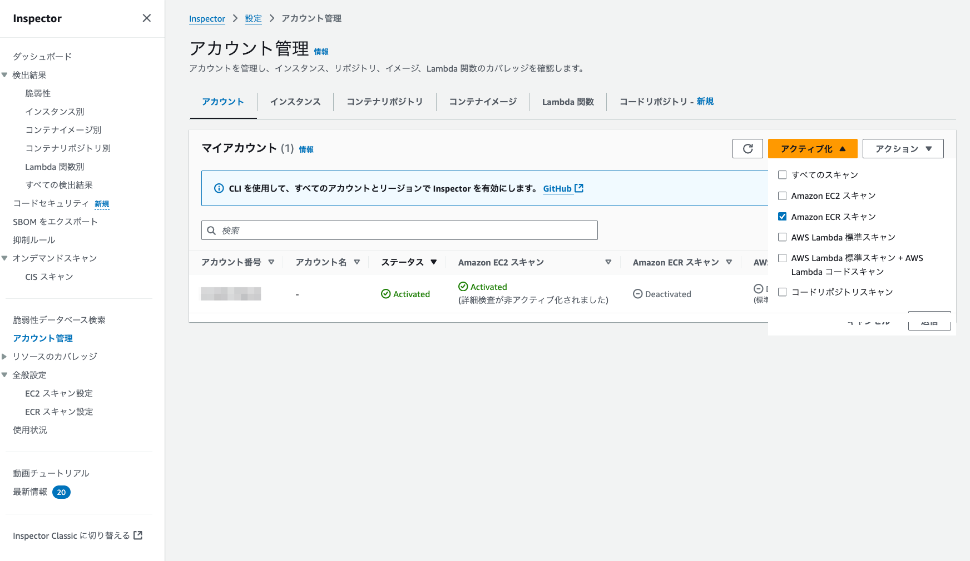Open the アクション dropdown menu
The width and height of the screenshot is (970, 561).
click(x=903, y=149)
